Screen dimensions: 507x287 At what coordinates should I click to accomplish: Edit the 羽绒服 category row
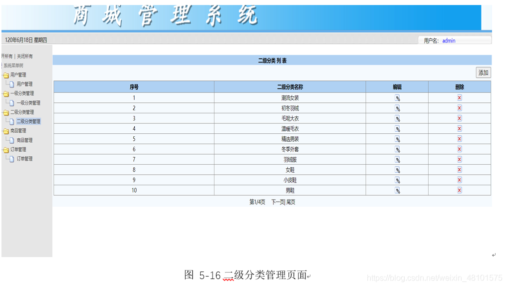tap(397, 160)
